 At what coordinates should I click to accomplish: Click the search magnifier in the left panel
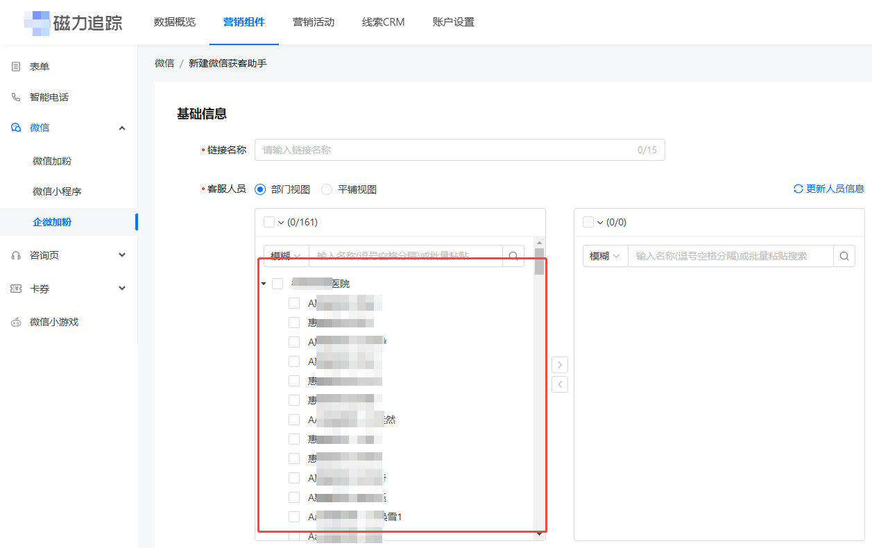[513, 255]
